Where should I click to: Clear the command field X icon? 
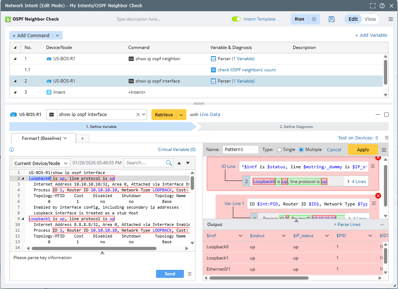click(138, 115)
